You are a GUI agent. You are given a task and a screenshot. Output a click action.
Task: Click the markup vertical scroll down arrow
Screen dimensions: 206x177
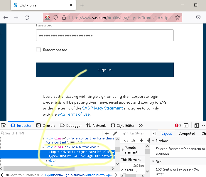(117, 164)
